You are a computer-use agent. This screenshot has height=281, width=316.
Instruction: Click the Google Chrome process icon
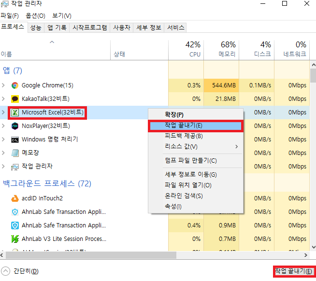pyautogui.click(x=14, y=85)
